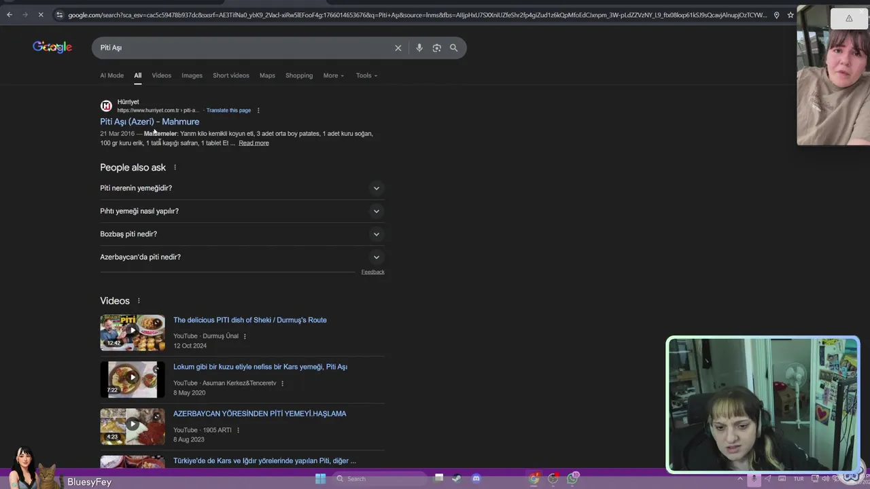Click the location icon in address bar
Viewport: 870px width, 489px height.
point(777,15)
